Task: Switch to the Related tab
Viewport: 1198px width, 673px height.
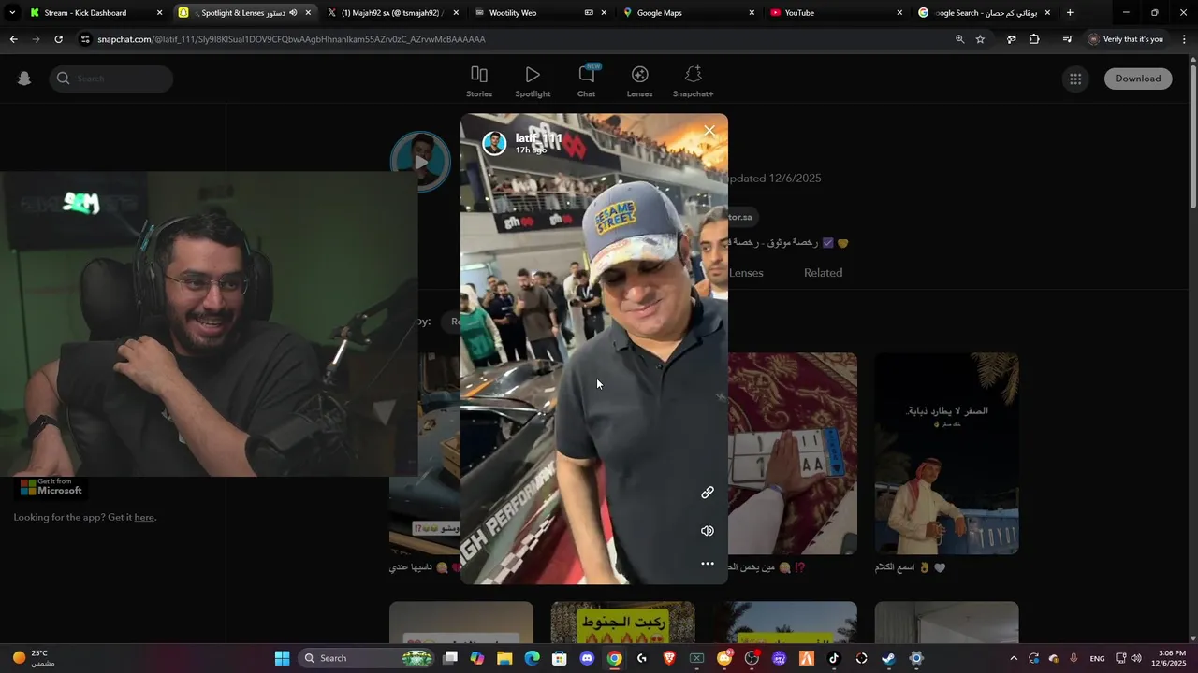Action: 823,273
